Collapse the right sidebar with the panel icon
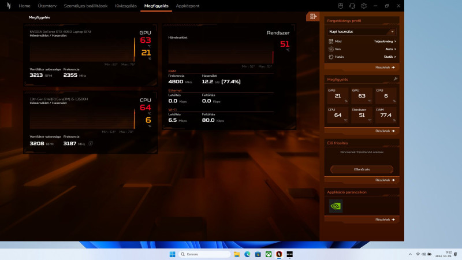This screenshot has height=260, width=462. tap(313, 17)
